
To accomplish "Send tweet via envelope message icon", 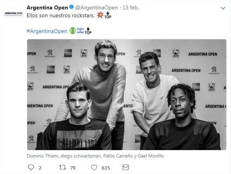I will pos(125,167).
